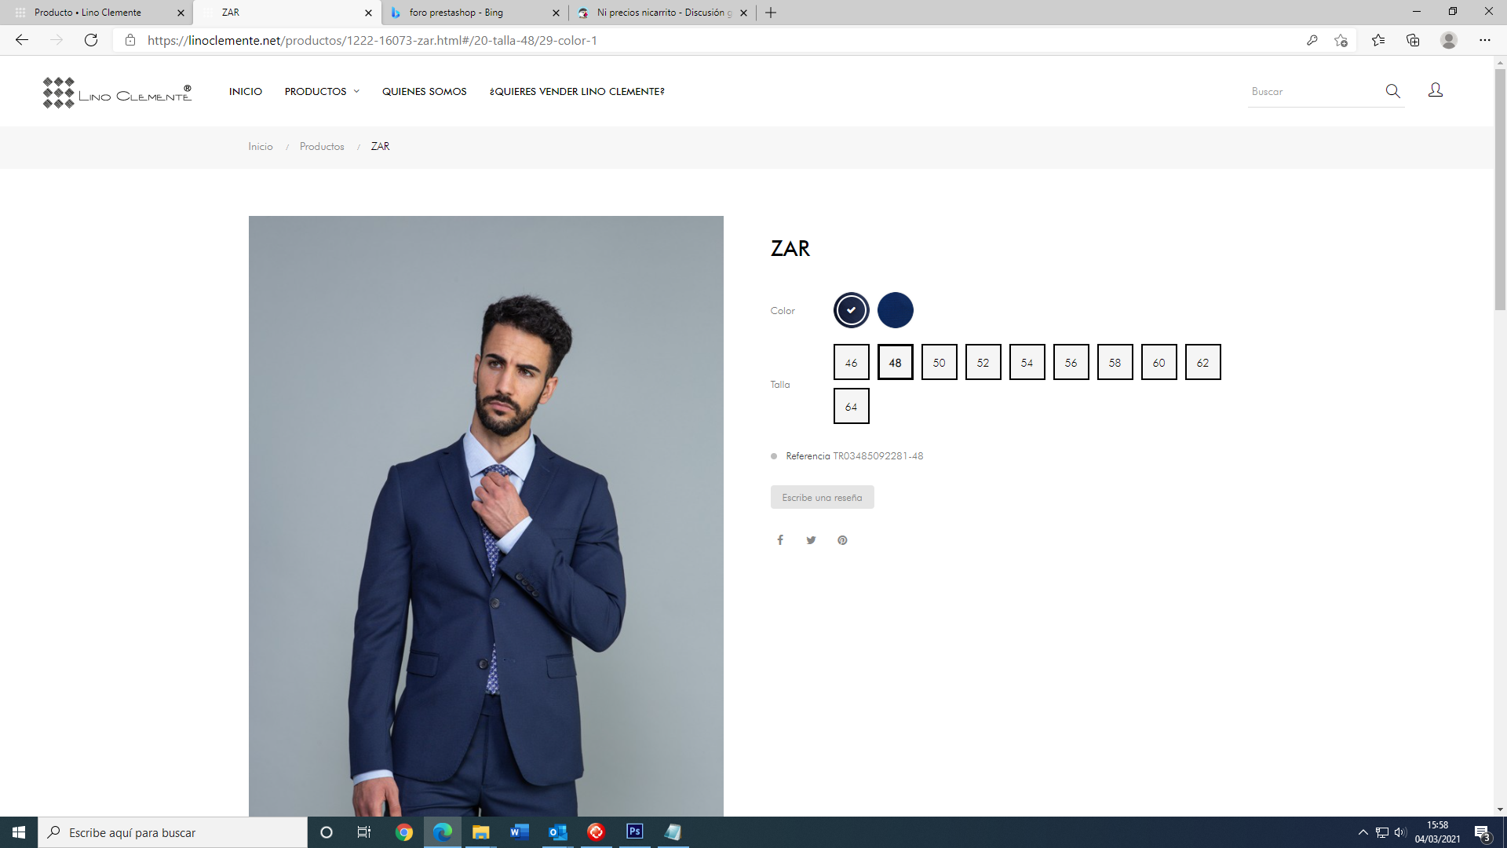
Task: Expand the PRODUCTOS dropdown menu
Action: click(322, 91)
